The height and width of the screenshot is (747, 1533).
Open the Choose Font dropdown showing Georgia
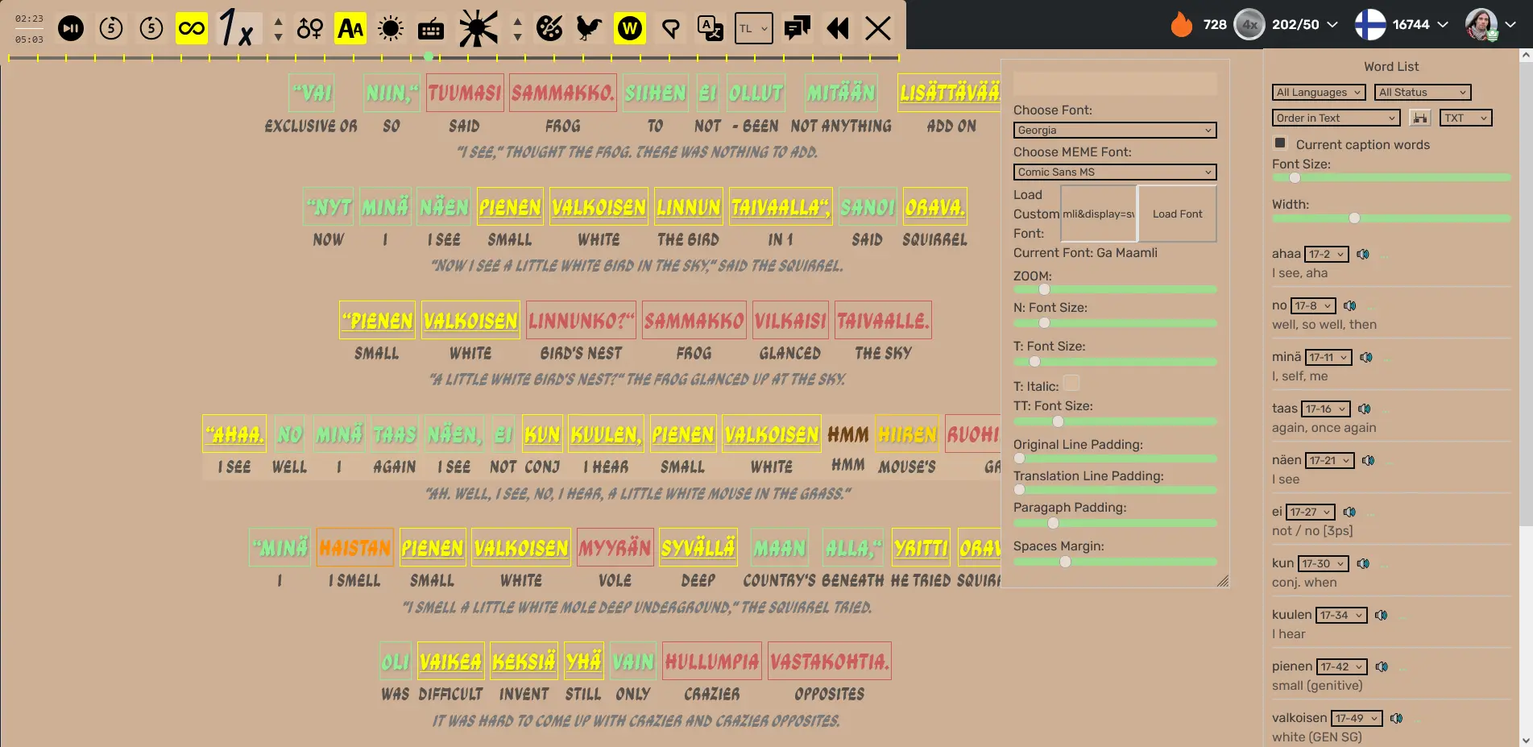point(1115,131)
